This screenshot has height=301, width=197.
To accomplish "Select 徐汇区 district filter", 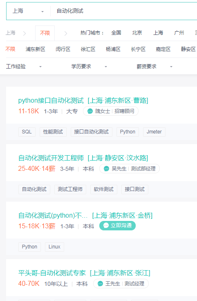I will point(88,49).
